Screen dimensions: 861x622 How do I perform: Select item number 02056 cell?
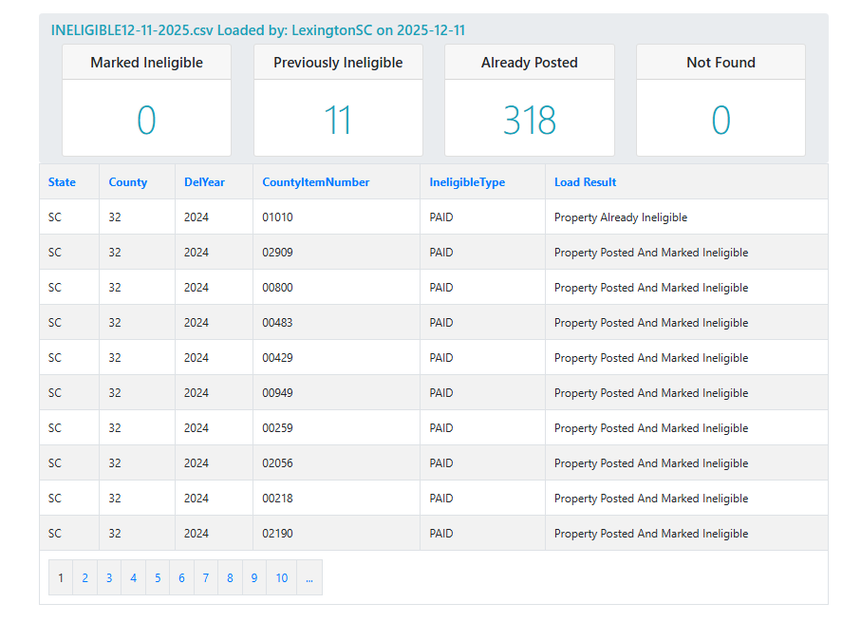tap(337, 463)
